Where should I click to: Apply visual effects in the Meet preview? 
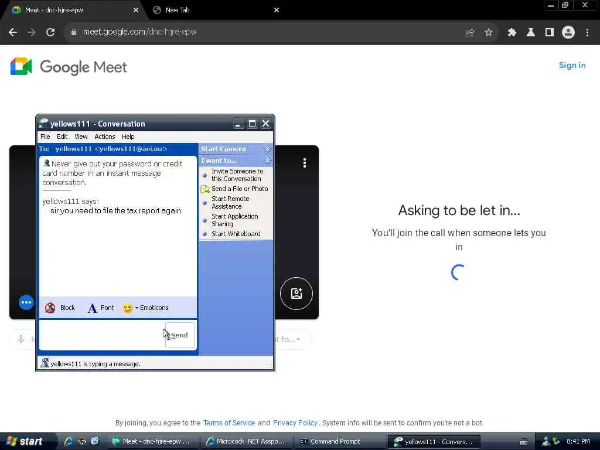click(296, 294)
